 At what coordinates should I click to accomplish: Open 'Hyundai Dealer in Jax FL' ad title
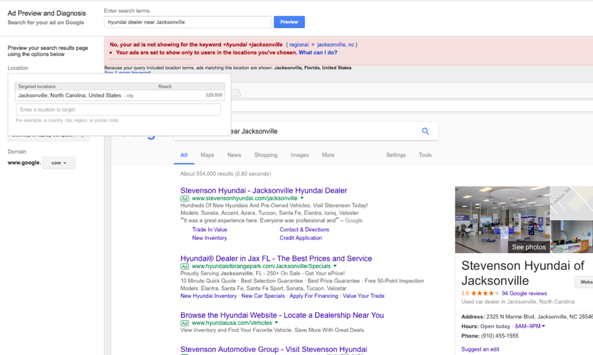pyautogui.click(x=276, y=259)
